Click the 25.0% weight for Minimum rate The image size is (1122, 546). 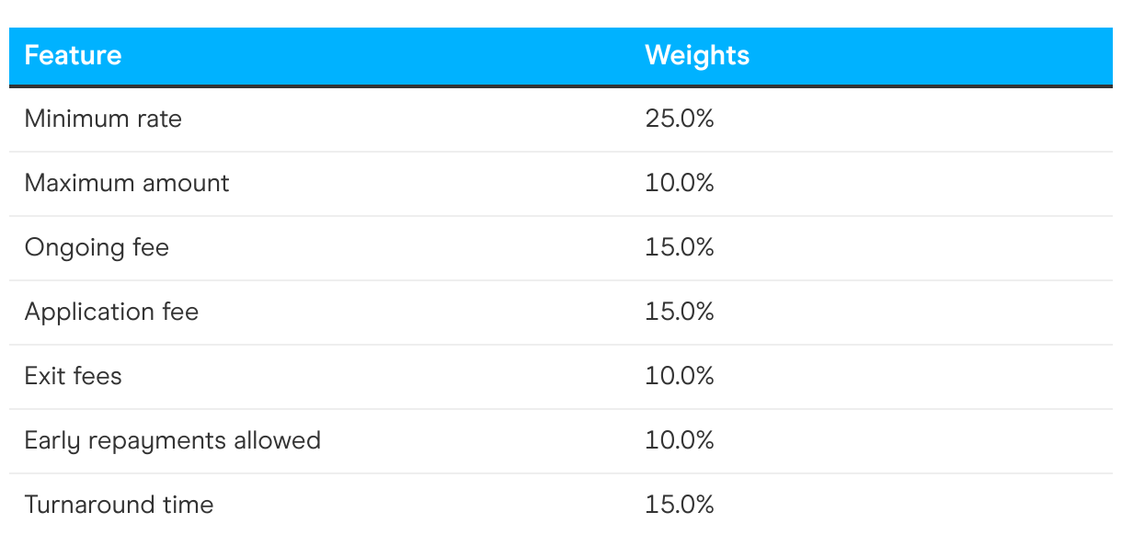click(x=680, y=119)
